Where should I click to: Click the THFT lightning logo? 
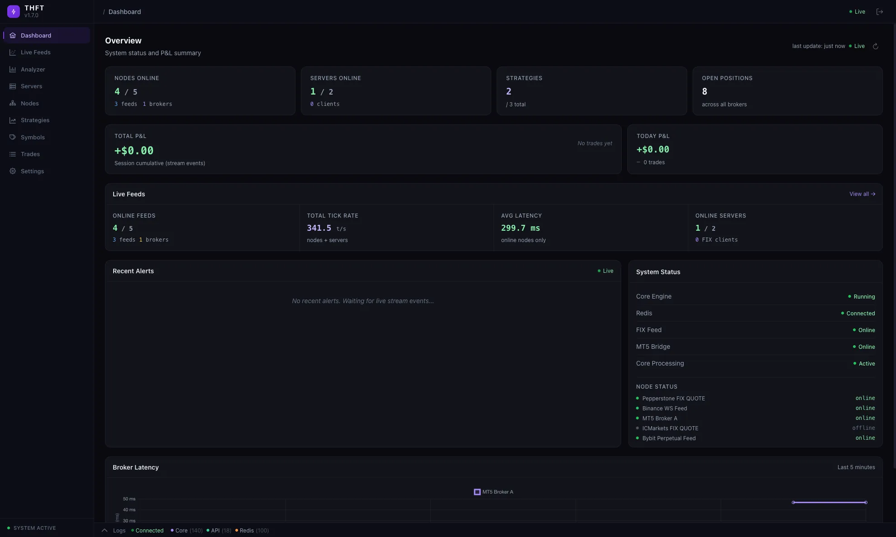coord(13,11)
